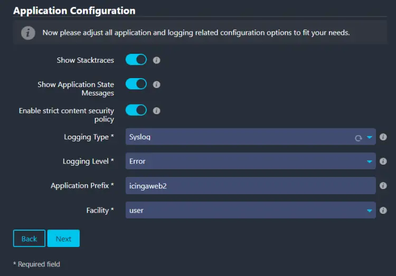Turn off Show Application State Messages

click(136, 84)
